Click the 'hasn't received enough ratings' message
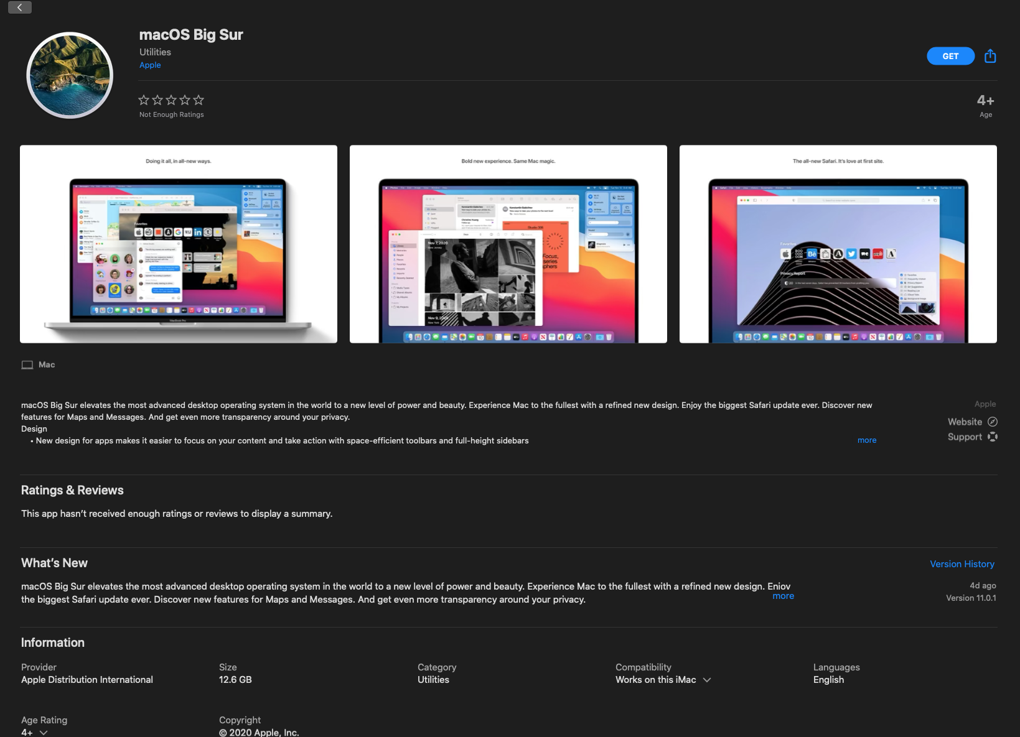The width and height of the screenshot is (1020, 737). pos(177,514)
